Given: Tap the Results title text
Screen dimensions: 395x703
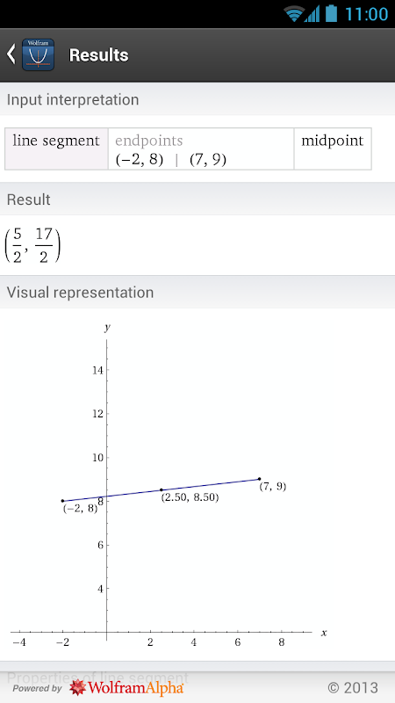Looking at the screenshot, I should click(98, 54).
